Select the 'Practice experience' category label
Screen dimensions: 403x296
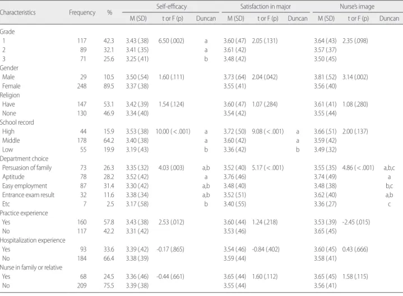(x=24, y=213)
